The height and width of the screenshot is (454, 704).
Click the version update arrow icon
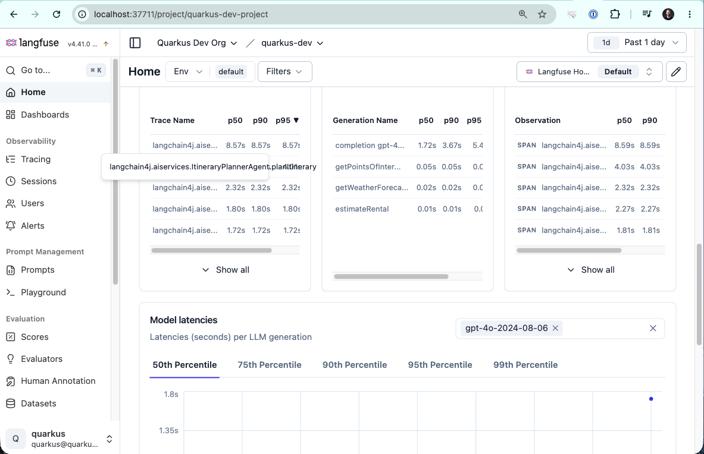106,44
